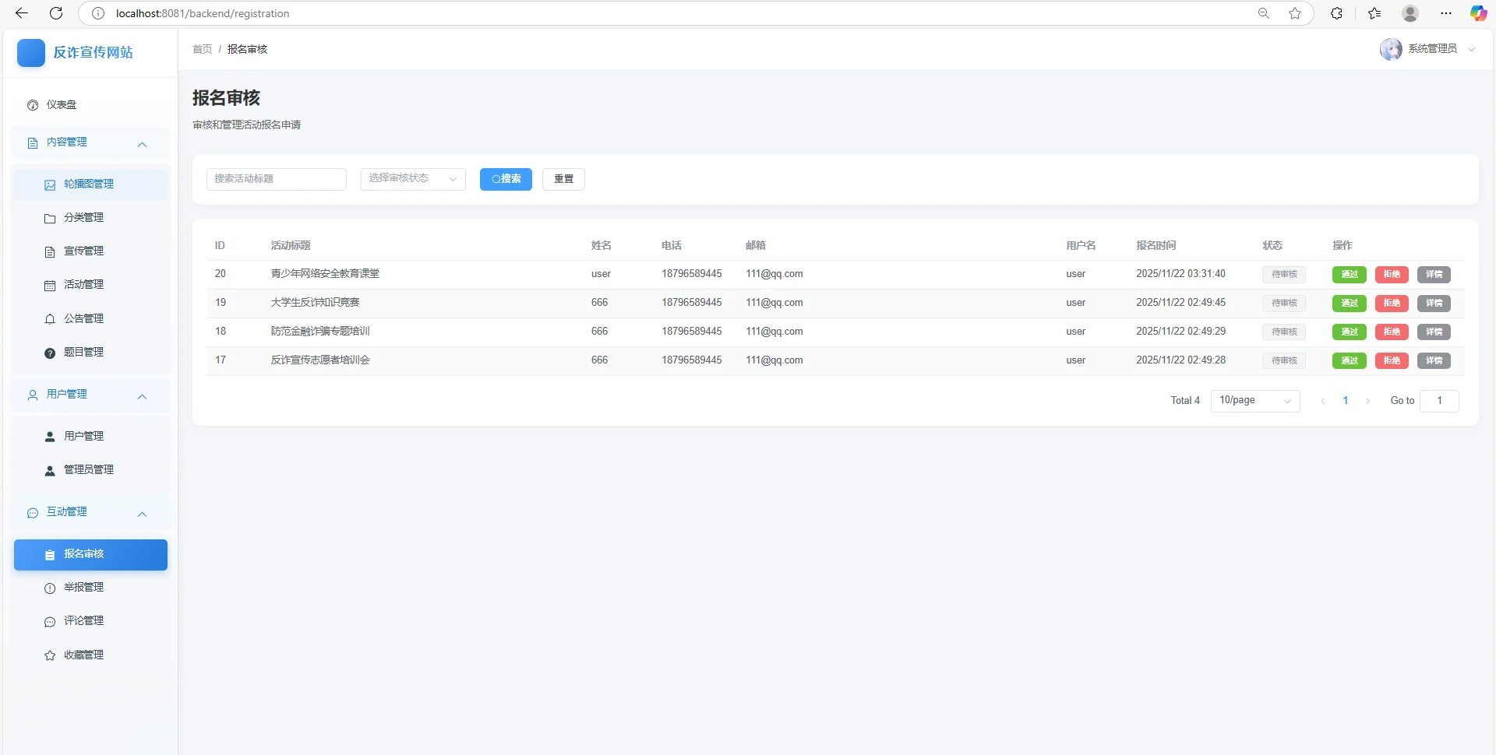
Task: Click the folder icon for 分类管理
Action: 50,218
